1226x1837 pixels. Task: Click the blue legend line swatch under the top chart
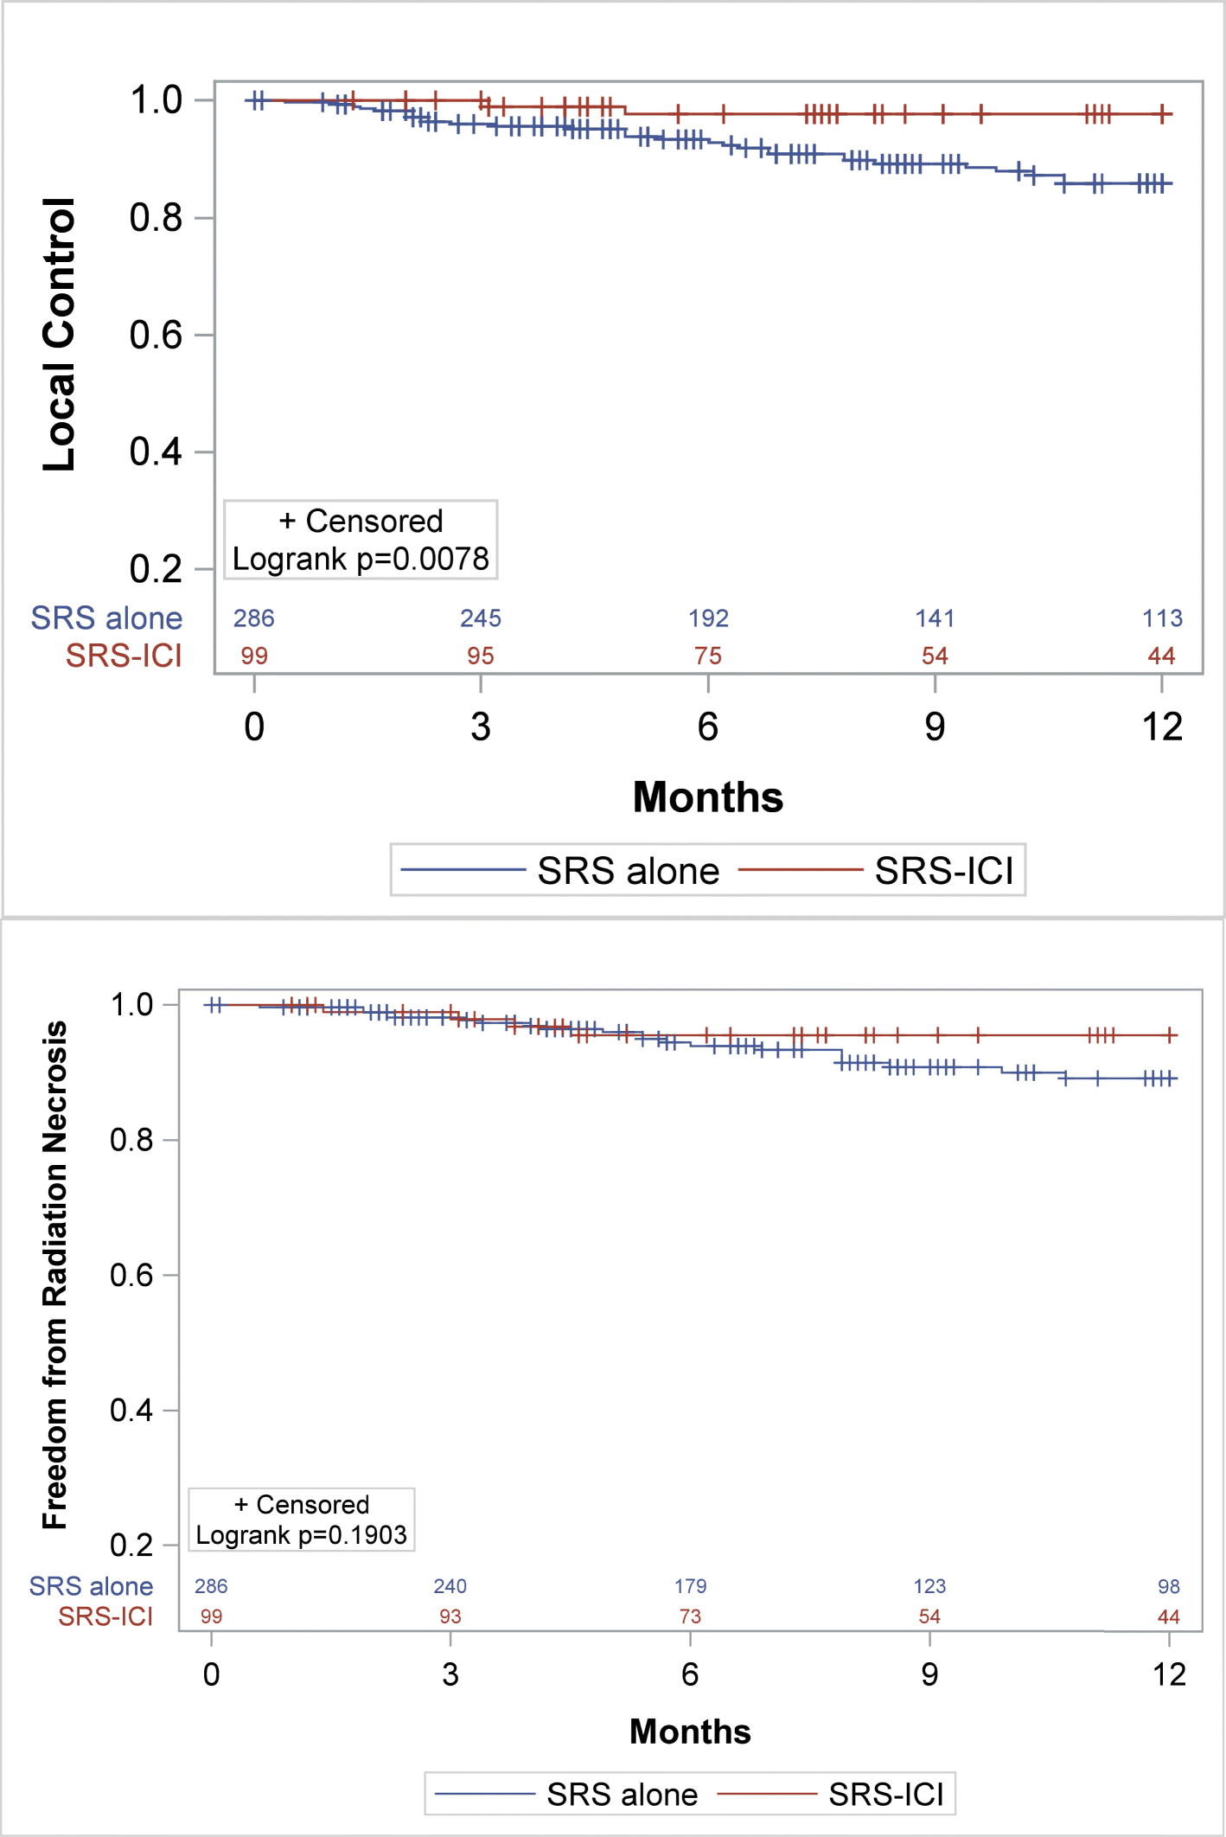pos(463,870)
